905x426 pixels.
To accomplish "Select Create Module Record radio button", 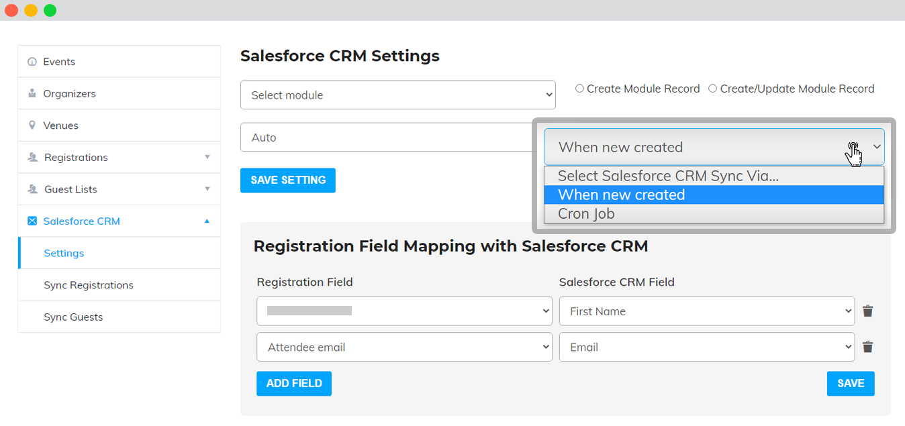I will [579, 89].
